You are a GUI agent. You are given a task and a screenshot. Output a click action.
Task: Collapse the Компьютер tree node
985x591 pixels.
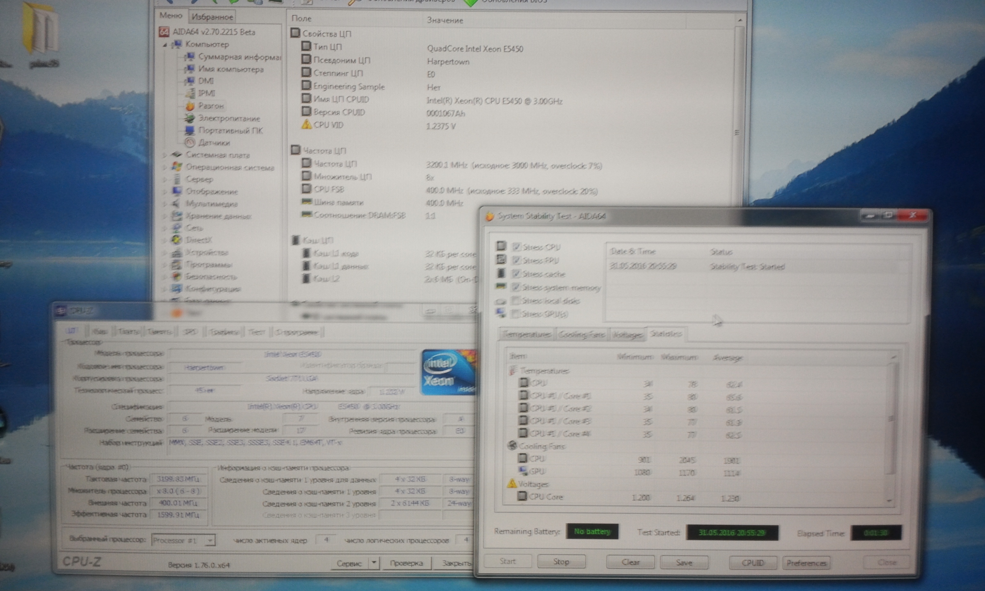click(165, 45)
